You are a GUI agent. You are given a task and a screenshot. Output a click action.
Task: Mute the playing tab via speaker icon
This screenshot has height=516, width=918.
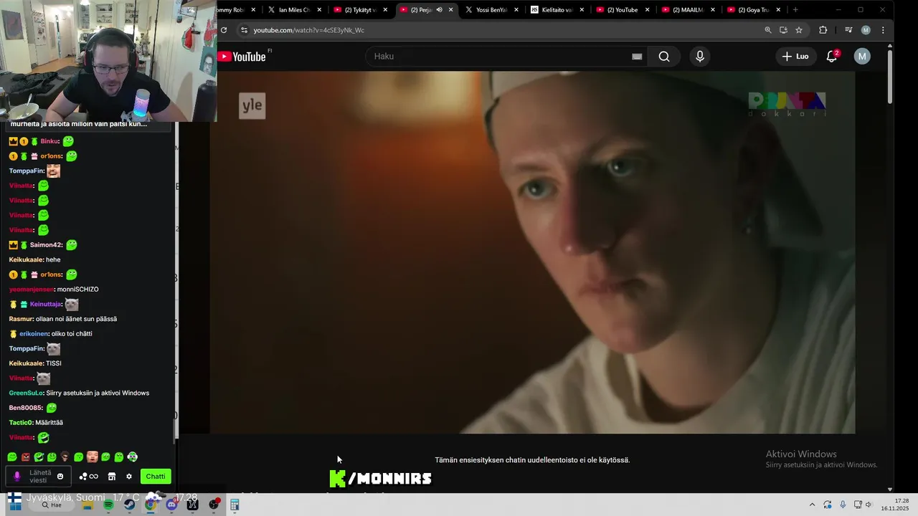tap(439, 10)
